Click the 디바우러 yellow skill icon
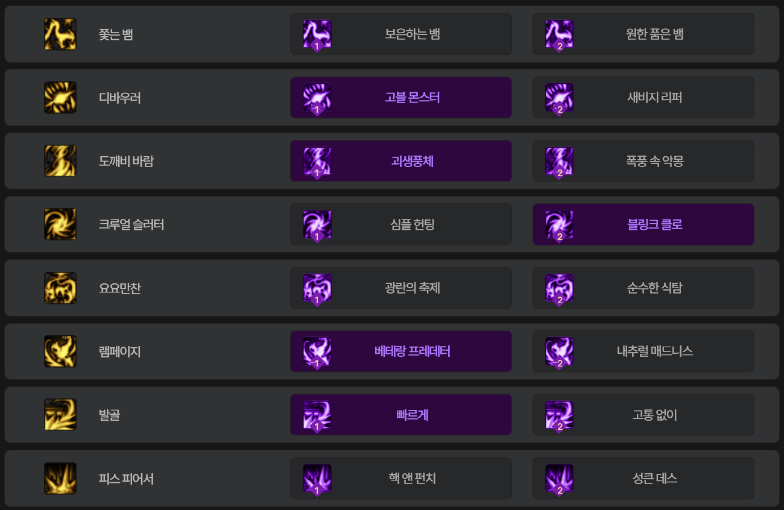Screen dimensions: 784x510 pos(60,98)
